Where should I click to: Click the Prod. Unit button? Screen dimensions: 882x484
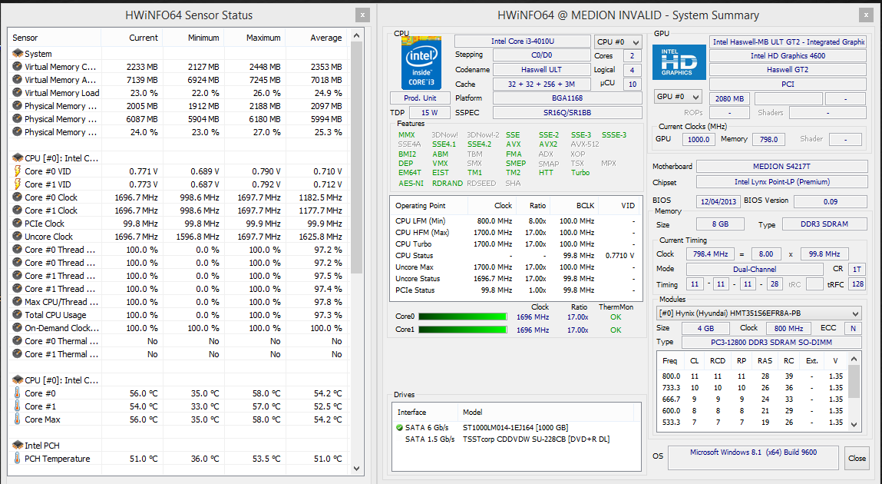[x=420, y=98]
